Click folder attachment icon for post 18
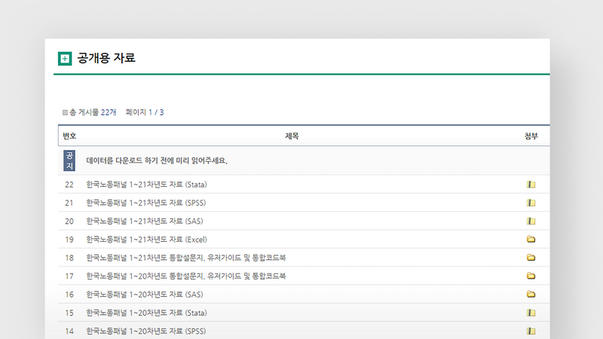Image resolution: width=603 pixels, height=339 pixels. 531,258
